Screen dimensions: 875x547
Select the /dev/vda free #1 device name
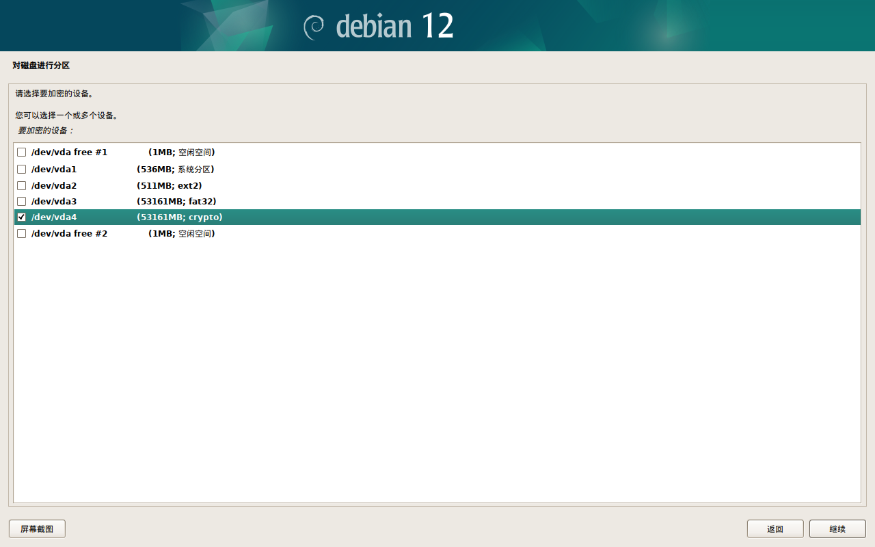69,152
